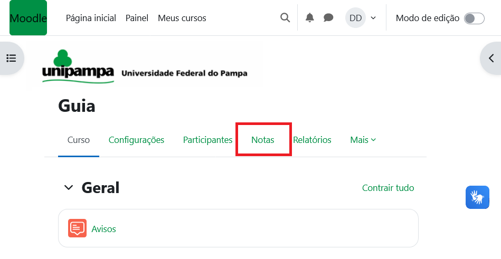Click the Contrair tudo link

coord(388,188)
